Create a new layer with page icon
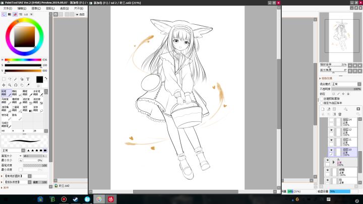Image resolution: width=363 pixels, height=204 pixels. (x=323, y=109)
